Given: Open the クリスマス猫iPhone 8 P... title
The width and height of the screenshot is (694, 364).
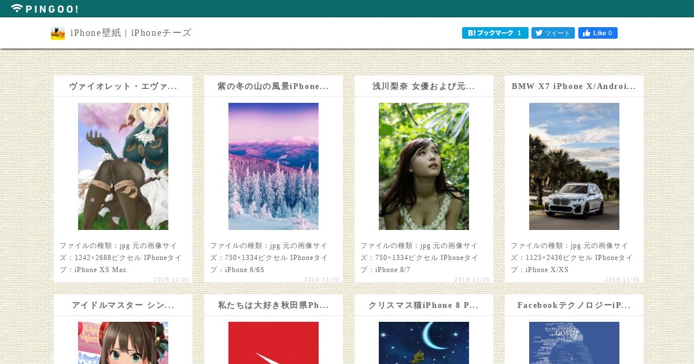Looking at the screenshot, I should pos(424,305).
